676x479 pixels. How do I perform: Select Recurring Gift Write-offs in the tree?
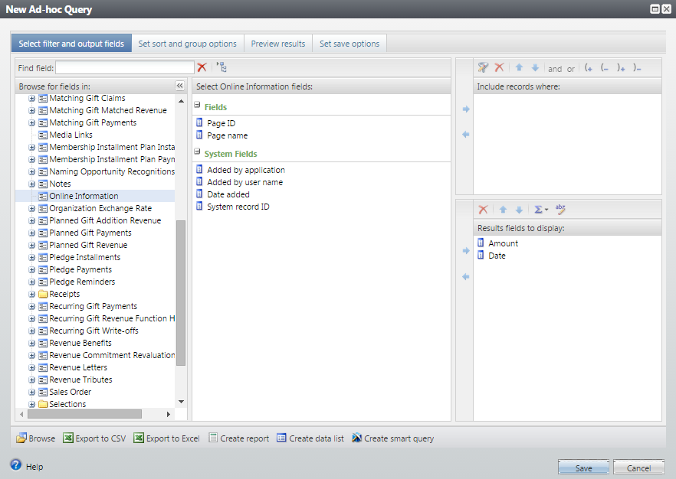tap(94, 331)
